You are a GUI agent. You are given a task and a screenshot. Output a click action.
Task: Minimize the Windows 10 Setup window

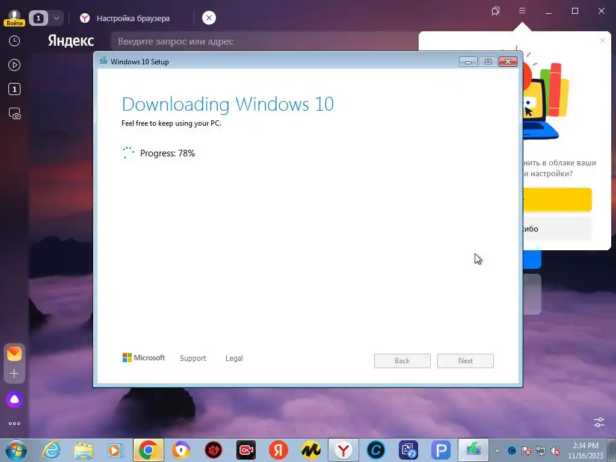(468, 62)
